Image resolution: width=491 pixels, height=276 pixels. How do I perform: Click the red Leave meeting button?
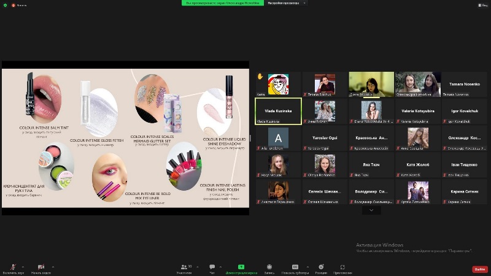[479, 269]
